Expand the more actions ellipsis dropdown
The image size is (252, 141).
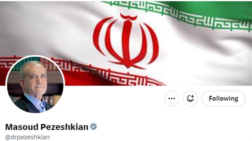coord(171,98)
